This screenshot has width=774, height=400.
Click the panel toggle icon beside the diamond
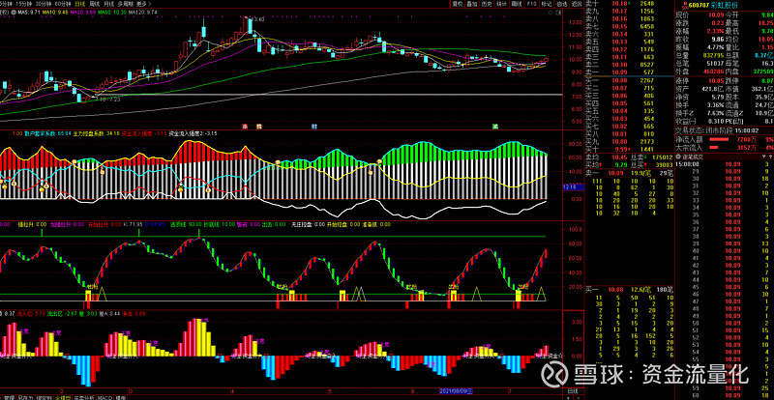[x=557, y=12]
